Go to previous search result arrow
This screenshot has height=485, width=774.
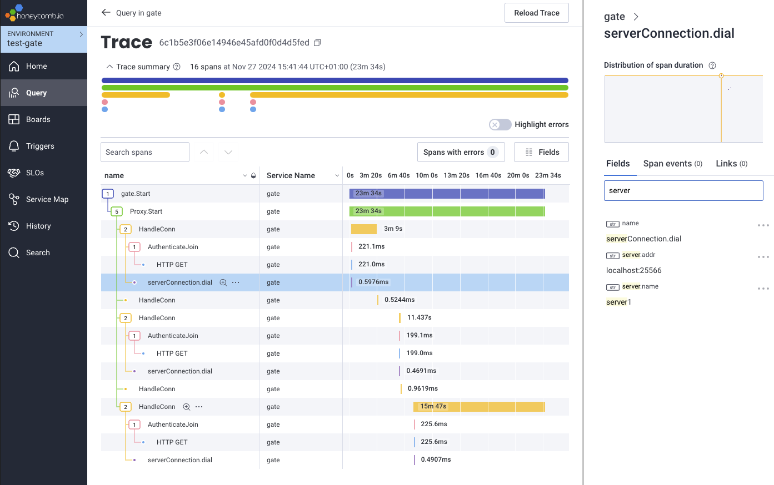click(x=204, y=152)
